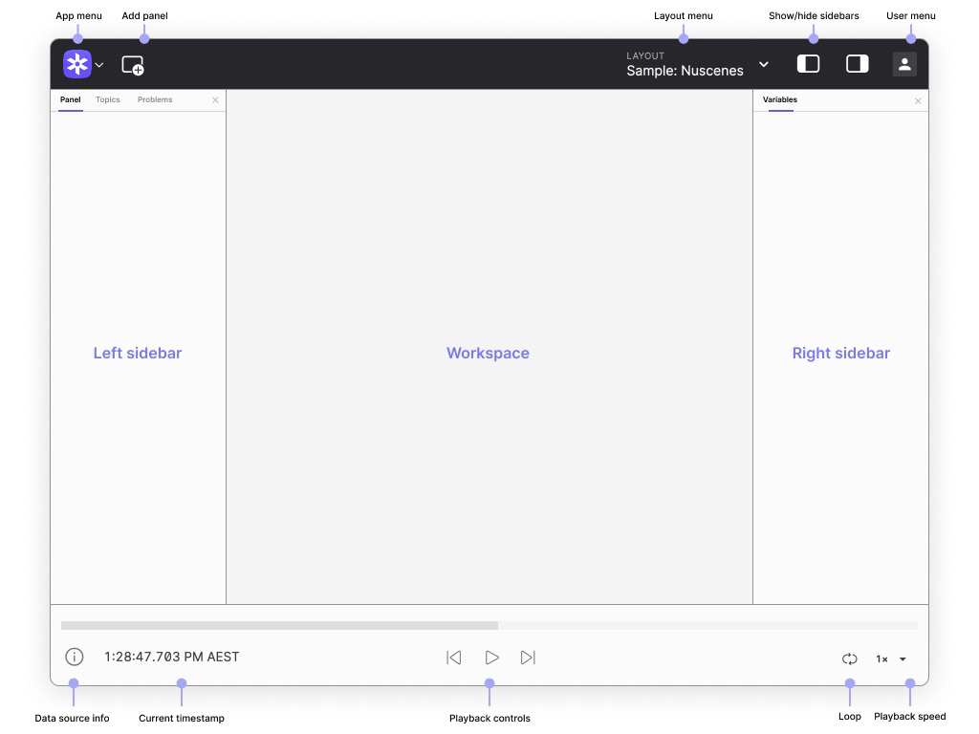Close the Variables sidebar with X
Screen dimensions: 979x734
click(918, 100)
